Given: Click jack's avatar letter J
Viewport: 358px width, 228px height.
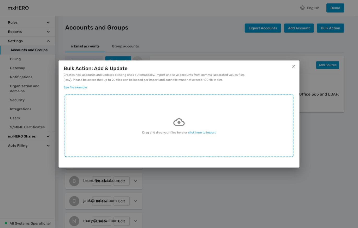Looking at the screenshot, I should click(74, 201).
